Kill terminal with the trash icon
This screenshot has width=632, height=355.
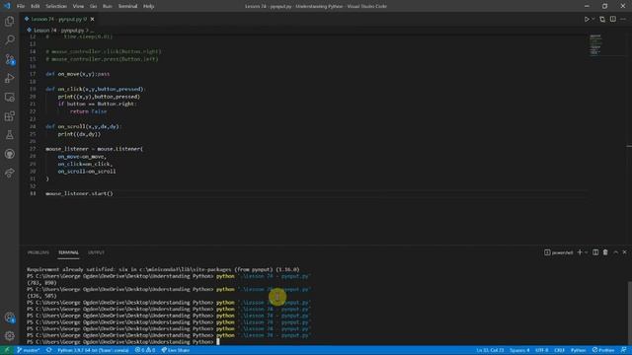(x=605, y=252)
